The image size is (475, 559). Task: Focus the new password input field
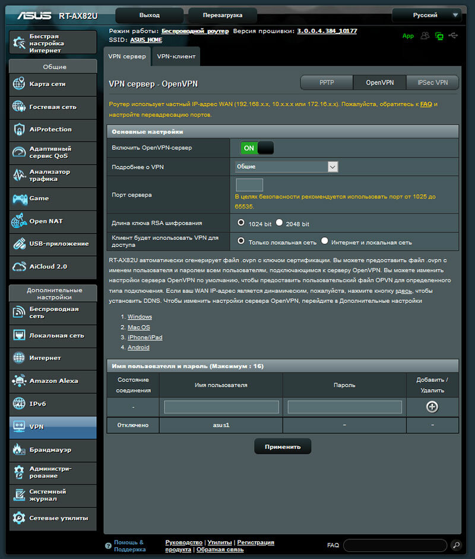click(x=344, y=407)
